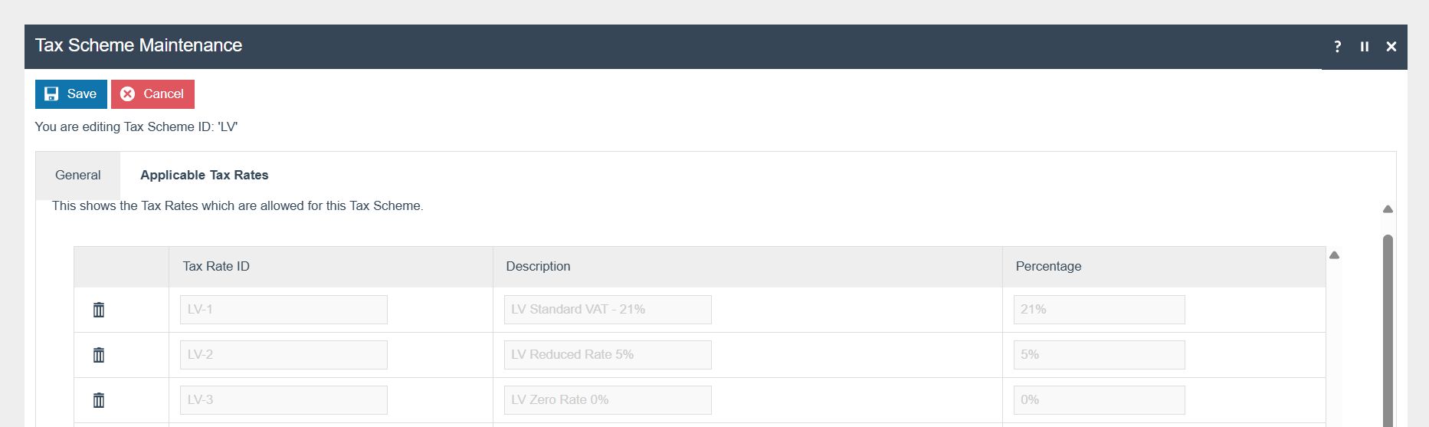1429x427 pixels.
Task: Remove the LV-3 row with trash icon
Action: pyautogui.click(x=99, y=400)
